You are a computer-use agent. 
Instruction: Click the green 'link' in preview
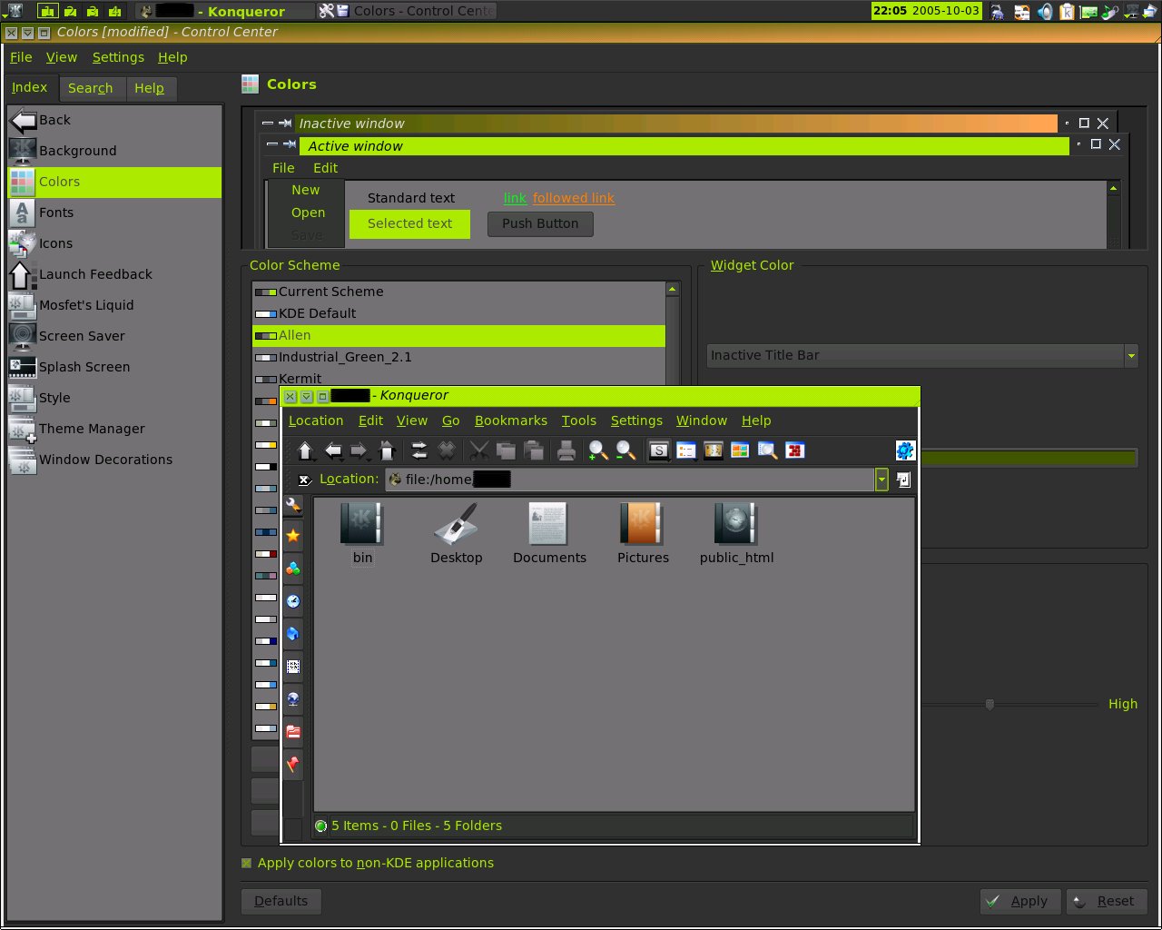click(515, 198)
